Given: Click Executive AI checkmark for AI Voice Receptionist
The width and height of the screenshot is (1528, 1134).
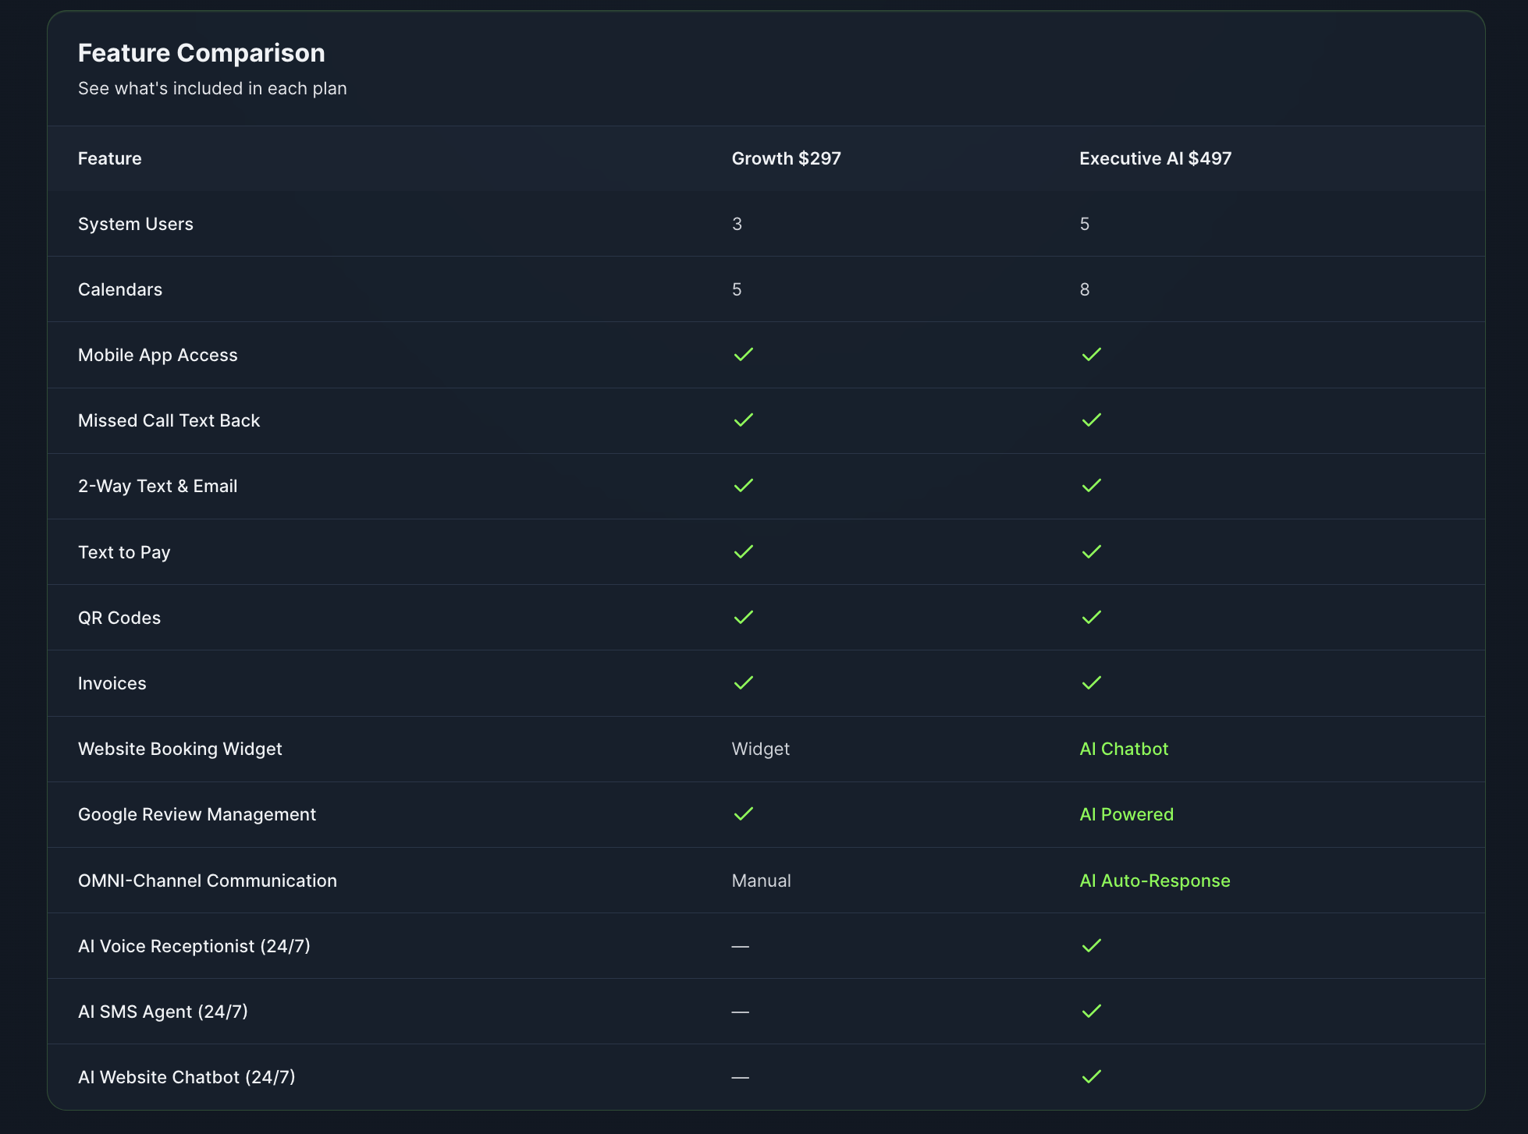Looking at the screenshot, I should [1091, 946].
